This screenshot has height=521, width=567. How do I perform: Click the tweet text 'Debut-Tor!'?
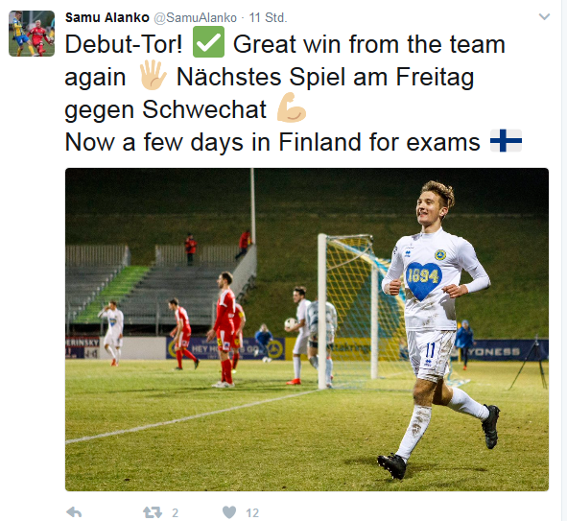[x=124, y=44]
